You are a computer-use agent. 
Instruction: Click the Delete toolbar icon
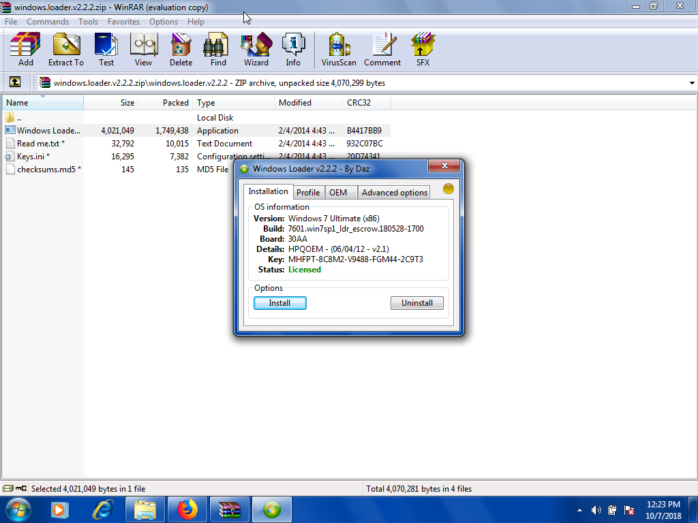pos(181,49)
